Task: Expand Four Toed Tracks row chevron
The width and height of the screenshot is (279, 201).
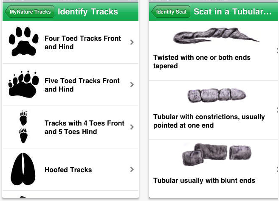Action: coord(132,42)
